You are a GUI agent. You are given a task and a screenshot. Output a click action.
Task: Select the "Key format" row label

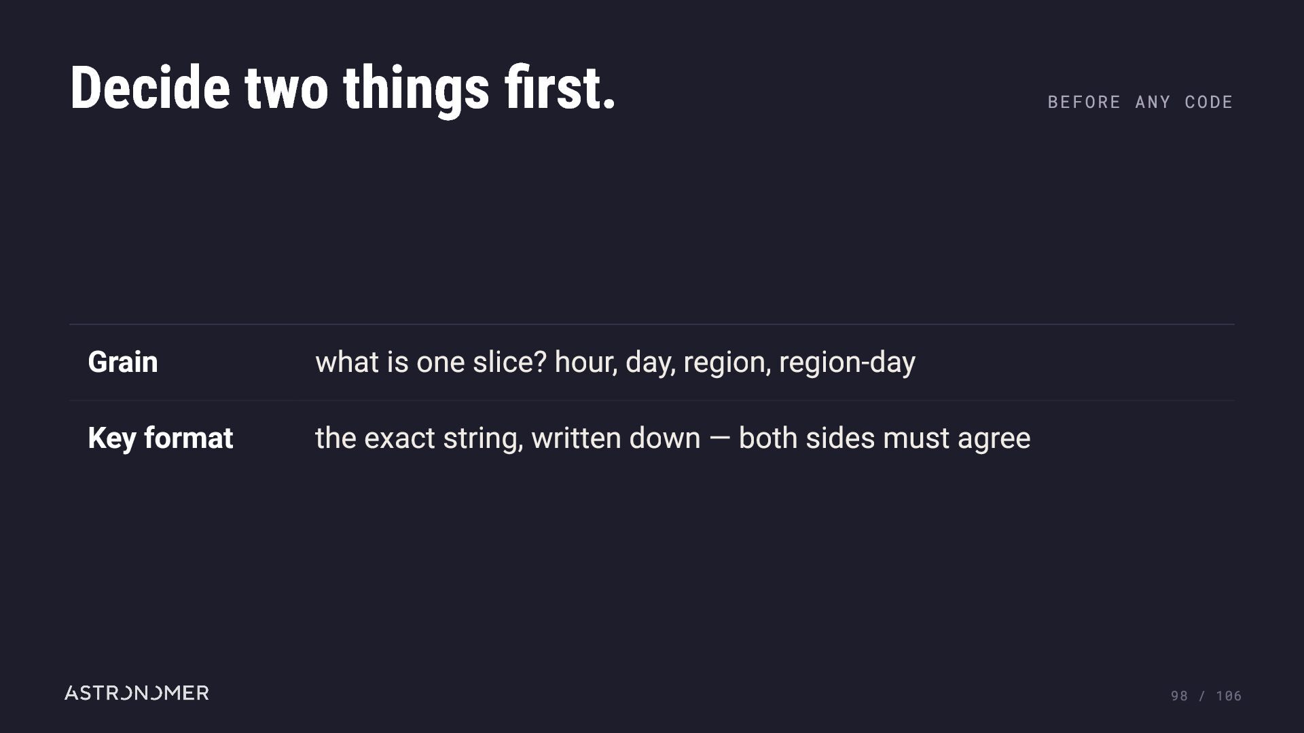pyautogui.click(x=160, y=438)
